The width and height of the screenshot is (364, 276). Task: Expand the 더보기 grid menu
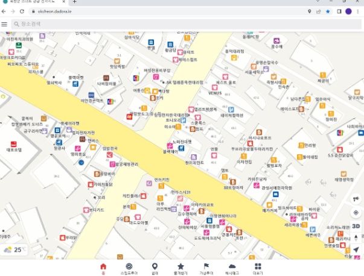click(258, 268)
